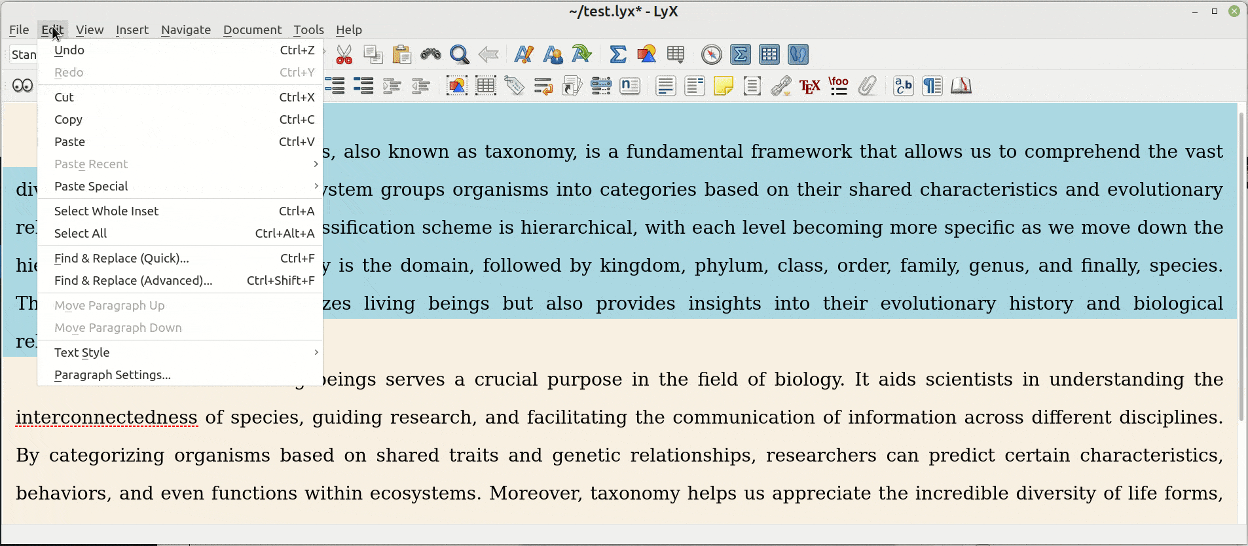
Task: Open the Help menu
Action: [x=349, y=29]
